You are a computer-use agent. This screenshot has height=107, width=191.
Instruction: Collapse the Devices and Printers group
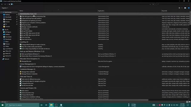(28, 88)
